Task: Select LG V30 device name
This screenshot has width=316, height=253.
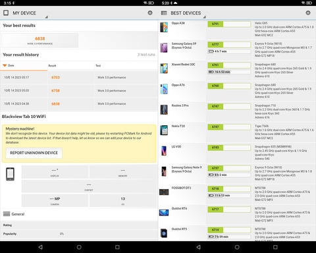Action: 176,147
